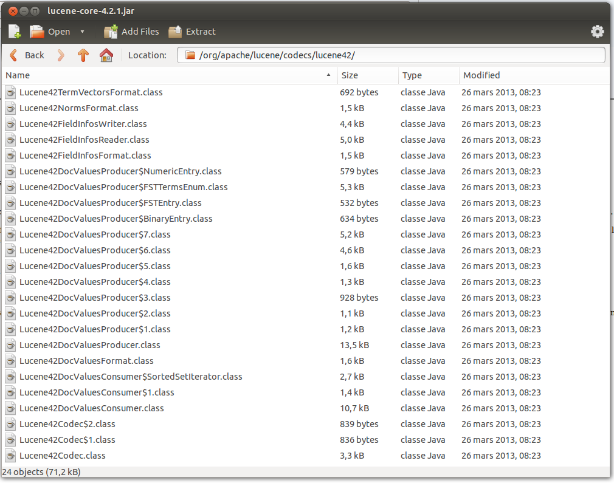Open the gear settings menu
The width and height of the screenshot is (614, 486).
(x=597, y=32)
